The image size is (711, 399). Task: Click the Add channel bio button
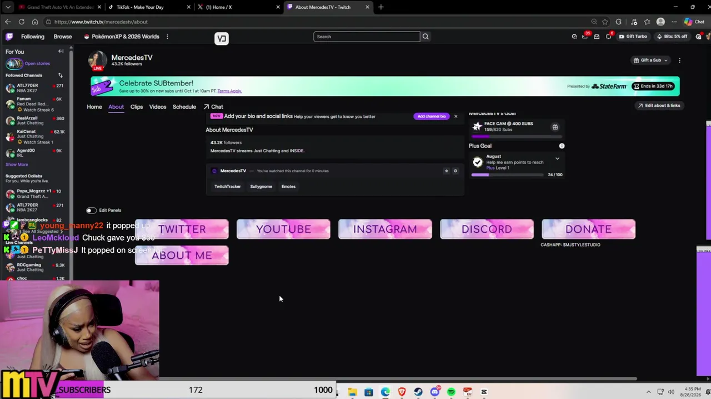tap(432, 116)
